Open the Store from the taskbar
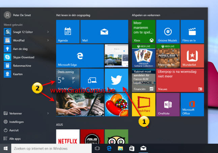The width and height of the screenshot is (218, 153). [132, 148]
